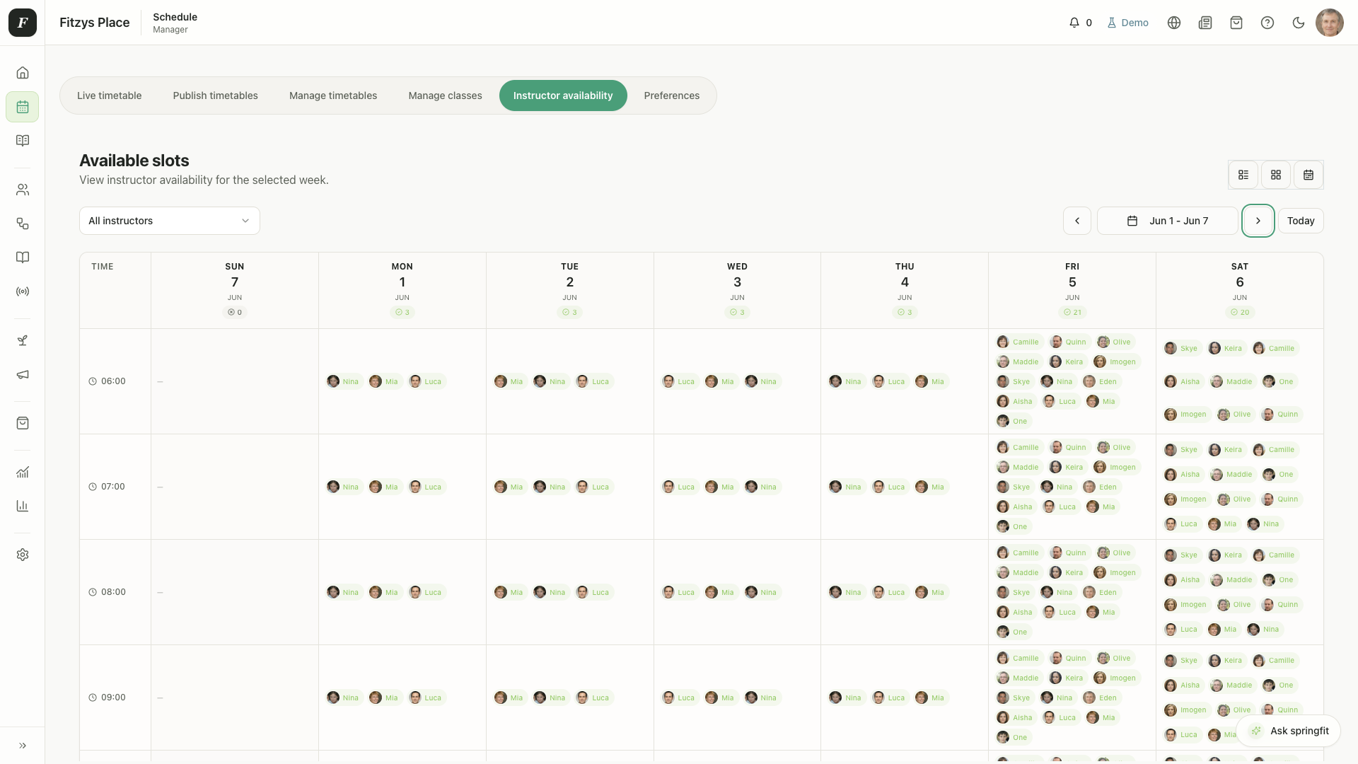Screen dimensions: 1358x764
Task: Click the Demo flask link
Action: point(1128,23)
